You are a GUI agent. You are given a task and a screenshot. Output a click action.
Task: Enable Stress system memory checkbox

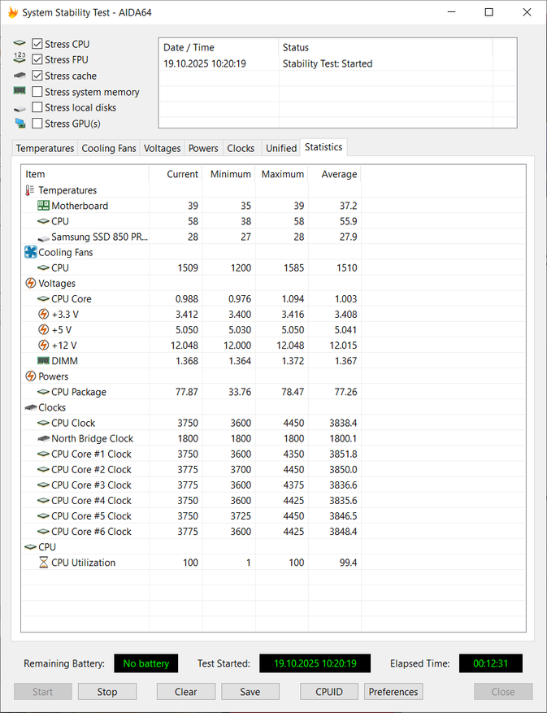click(37, 92)
